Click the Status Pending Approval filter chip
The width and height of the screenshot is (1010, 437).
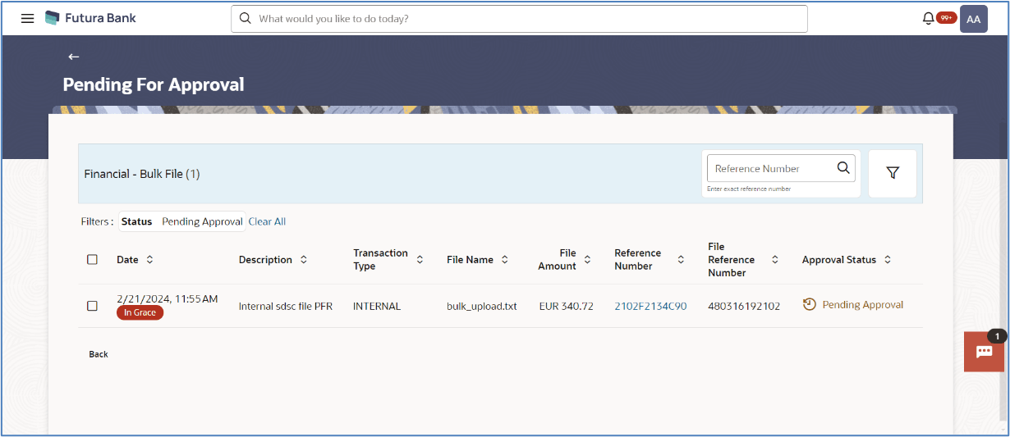(x=181, y=221)
